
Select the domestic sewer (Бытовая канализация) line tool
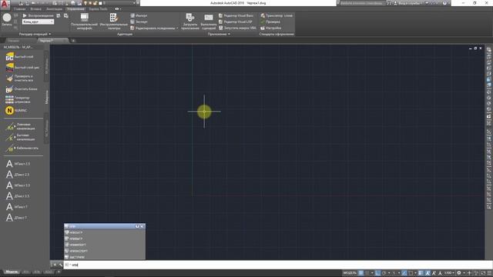(21, 137)
